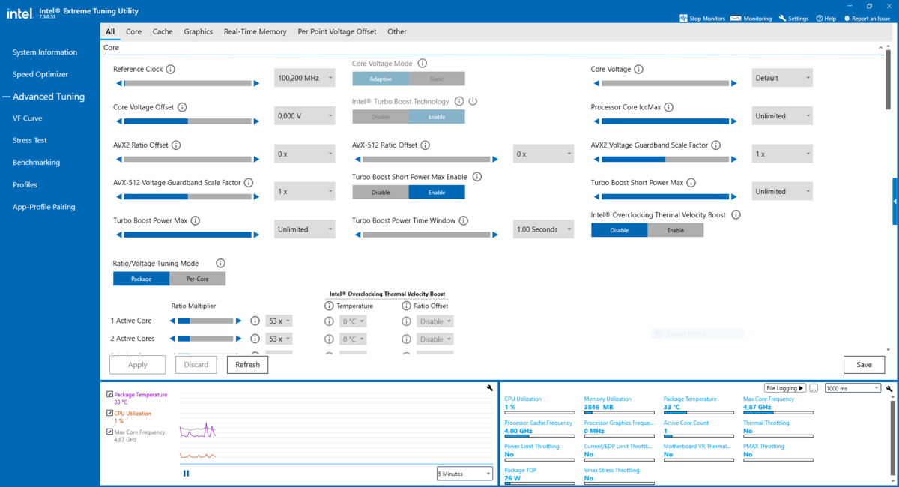The image size is (899, 487).
Task: Show info for Turbo Boost Power Max
Action: coord(196,221)
